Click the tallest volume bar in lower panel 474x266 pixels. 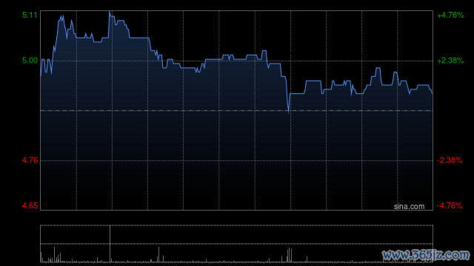[x=110, y=244]
